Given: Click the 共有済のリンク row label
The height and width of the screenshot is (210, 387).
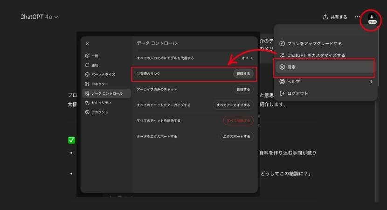Looking at the screenshot, I should (x=148, y=74).
